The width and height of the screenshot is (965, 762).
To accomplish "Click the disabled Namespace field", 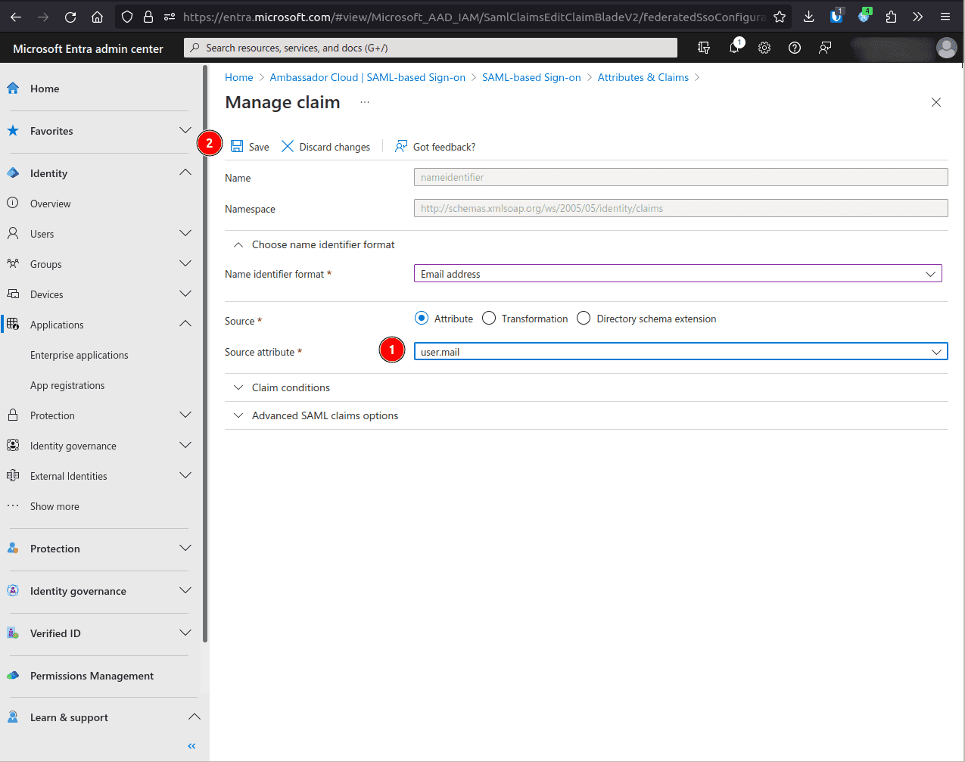I will (x=680, y=208).
